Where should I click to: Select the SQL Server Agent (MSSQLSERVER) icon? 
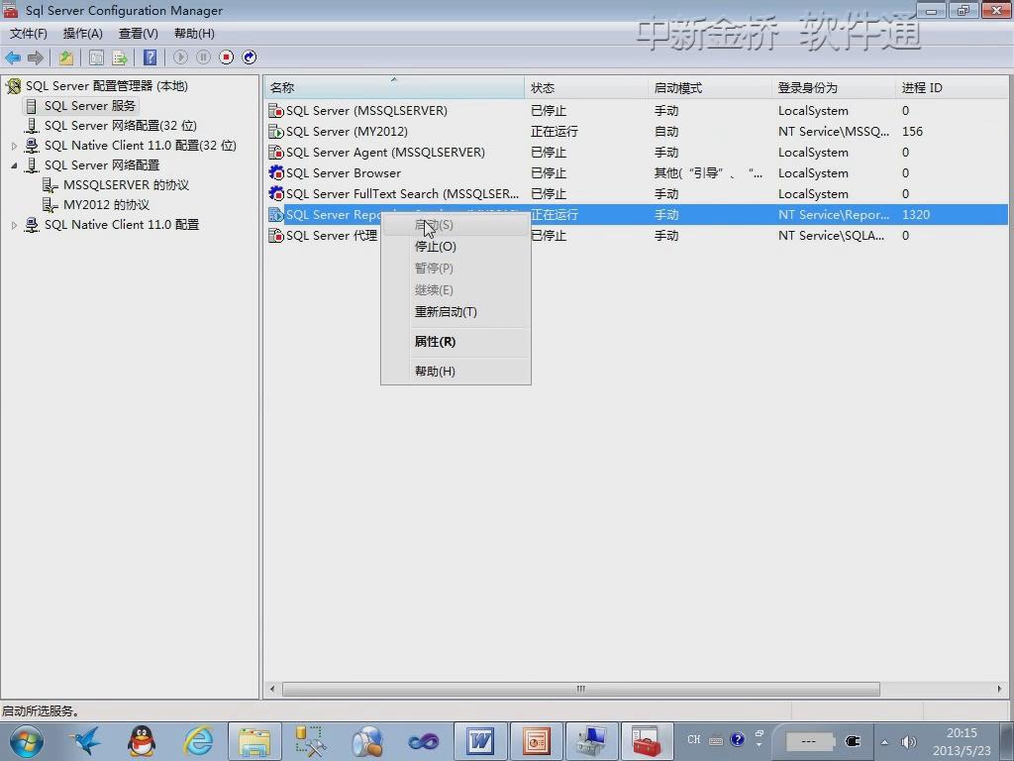tap(276, 152)
